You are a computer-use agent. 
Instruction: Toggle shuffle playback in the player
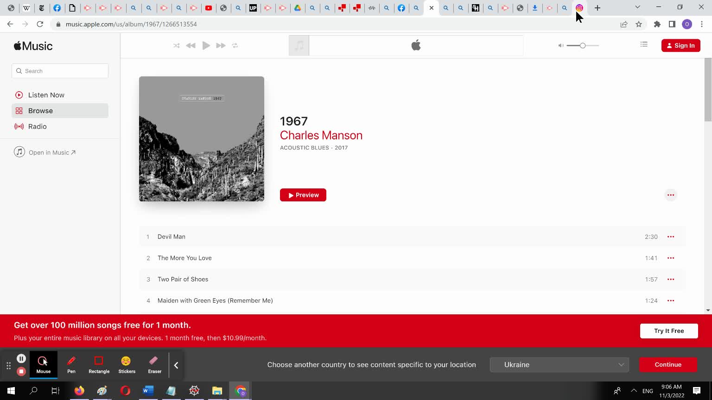(x=177, y=45)
